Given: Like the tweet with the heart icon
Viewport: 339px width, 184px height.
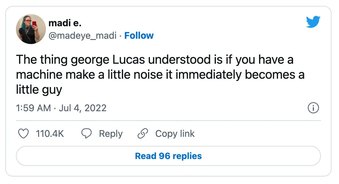Looking at the screenshot, I should [23, 133].
